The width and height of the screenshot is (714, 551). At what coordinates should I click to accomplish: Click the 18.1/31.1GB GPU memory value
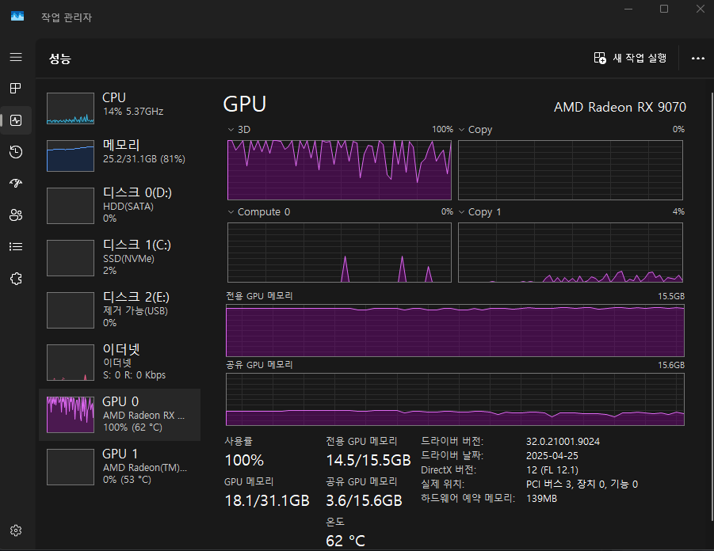[267, 500]
